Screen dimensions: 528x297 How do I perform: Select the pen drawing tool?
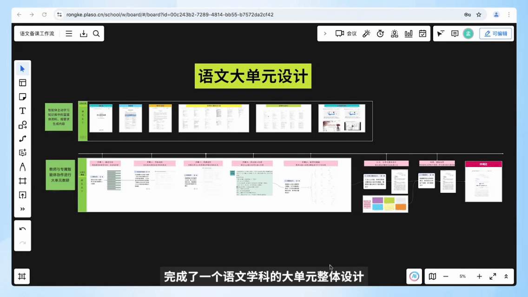coord(23,167)
